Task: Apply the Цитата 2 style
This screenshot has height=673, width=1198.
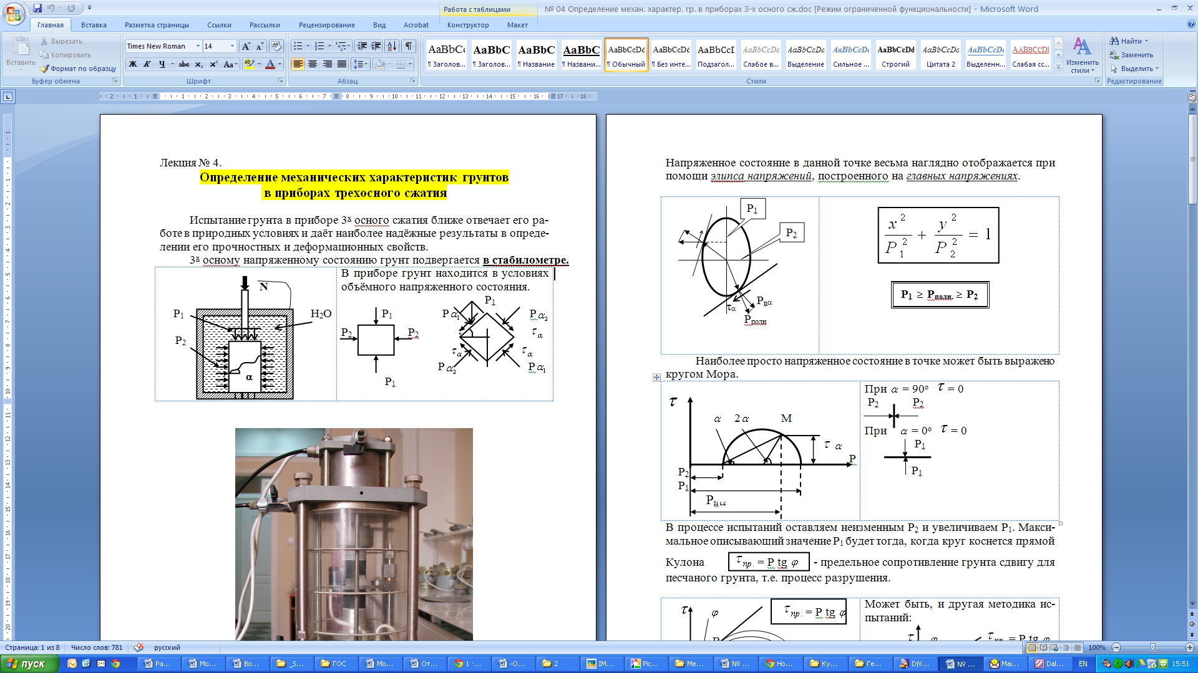Action: pos(941,55)
